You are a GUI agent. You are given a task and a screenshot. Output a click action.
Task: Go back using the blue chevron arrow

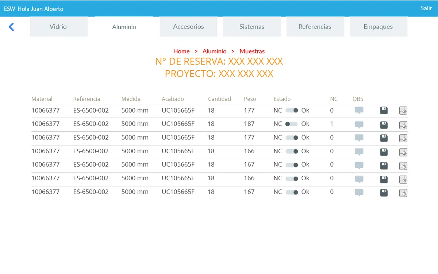[11, 27]
